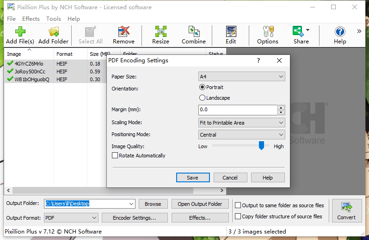The image size is (369, 240).
Task: Click the 0.18 size cell
Action: [x=95, y=64]
